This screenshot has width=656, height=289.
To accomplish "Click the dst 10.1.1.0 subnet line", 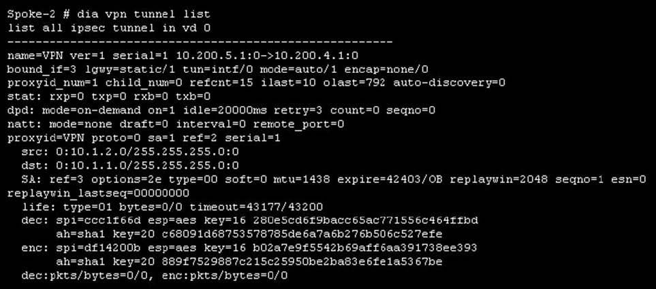I will pyautogui.click(x=130, y=166).
